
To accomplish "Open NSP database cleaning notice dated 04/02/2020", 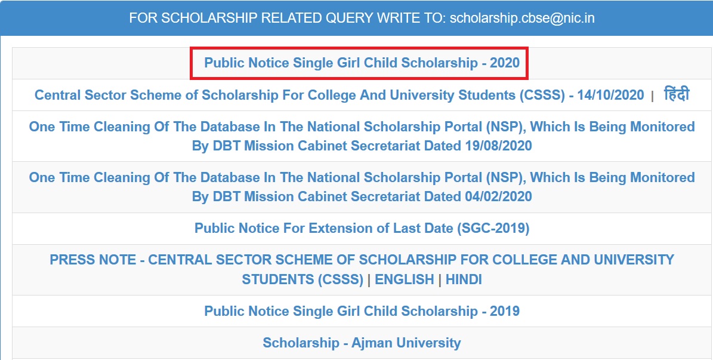I will tap(362, 187).
